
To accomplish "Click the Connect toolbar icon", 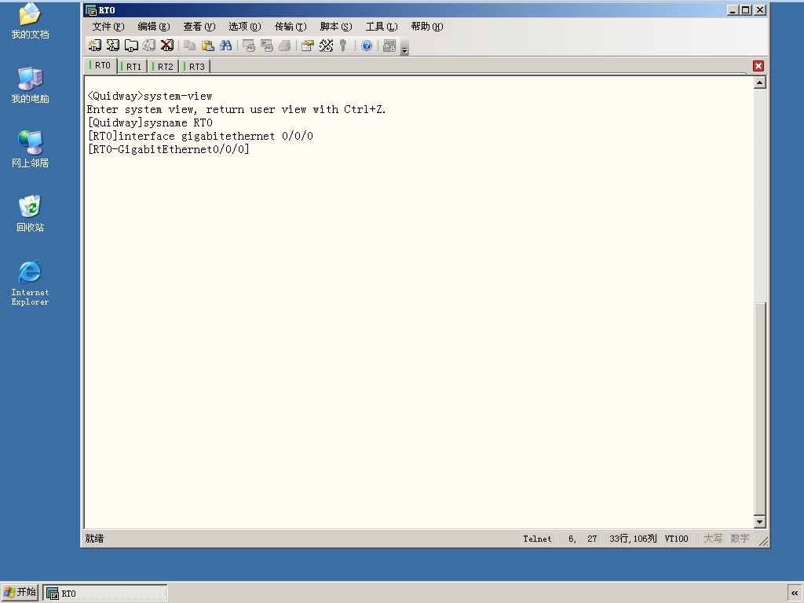I will tap(95, 46).
